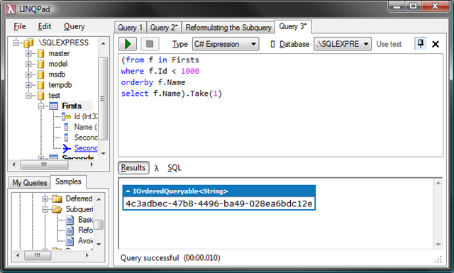
Task: Expand the tempdb database node
Action: (x=28, y=85)
